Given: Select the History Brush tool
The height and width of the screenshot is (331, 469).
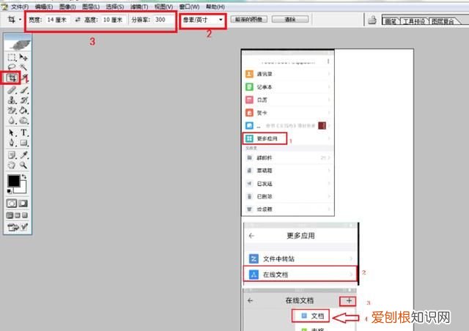Looking at the screenshot, I should click(x=24, y=100).
